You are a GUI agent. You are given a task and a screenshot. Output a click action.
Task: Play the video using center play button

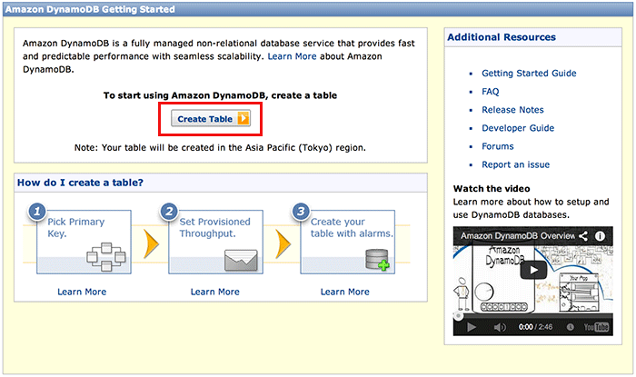coord(534,270)
